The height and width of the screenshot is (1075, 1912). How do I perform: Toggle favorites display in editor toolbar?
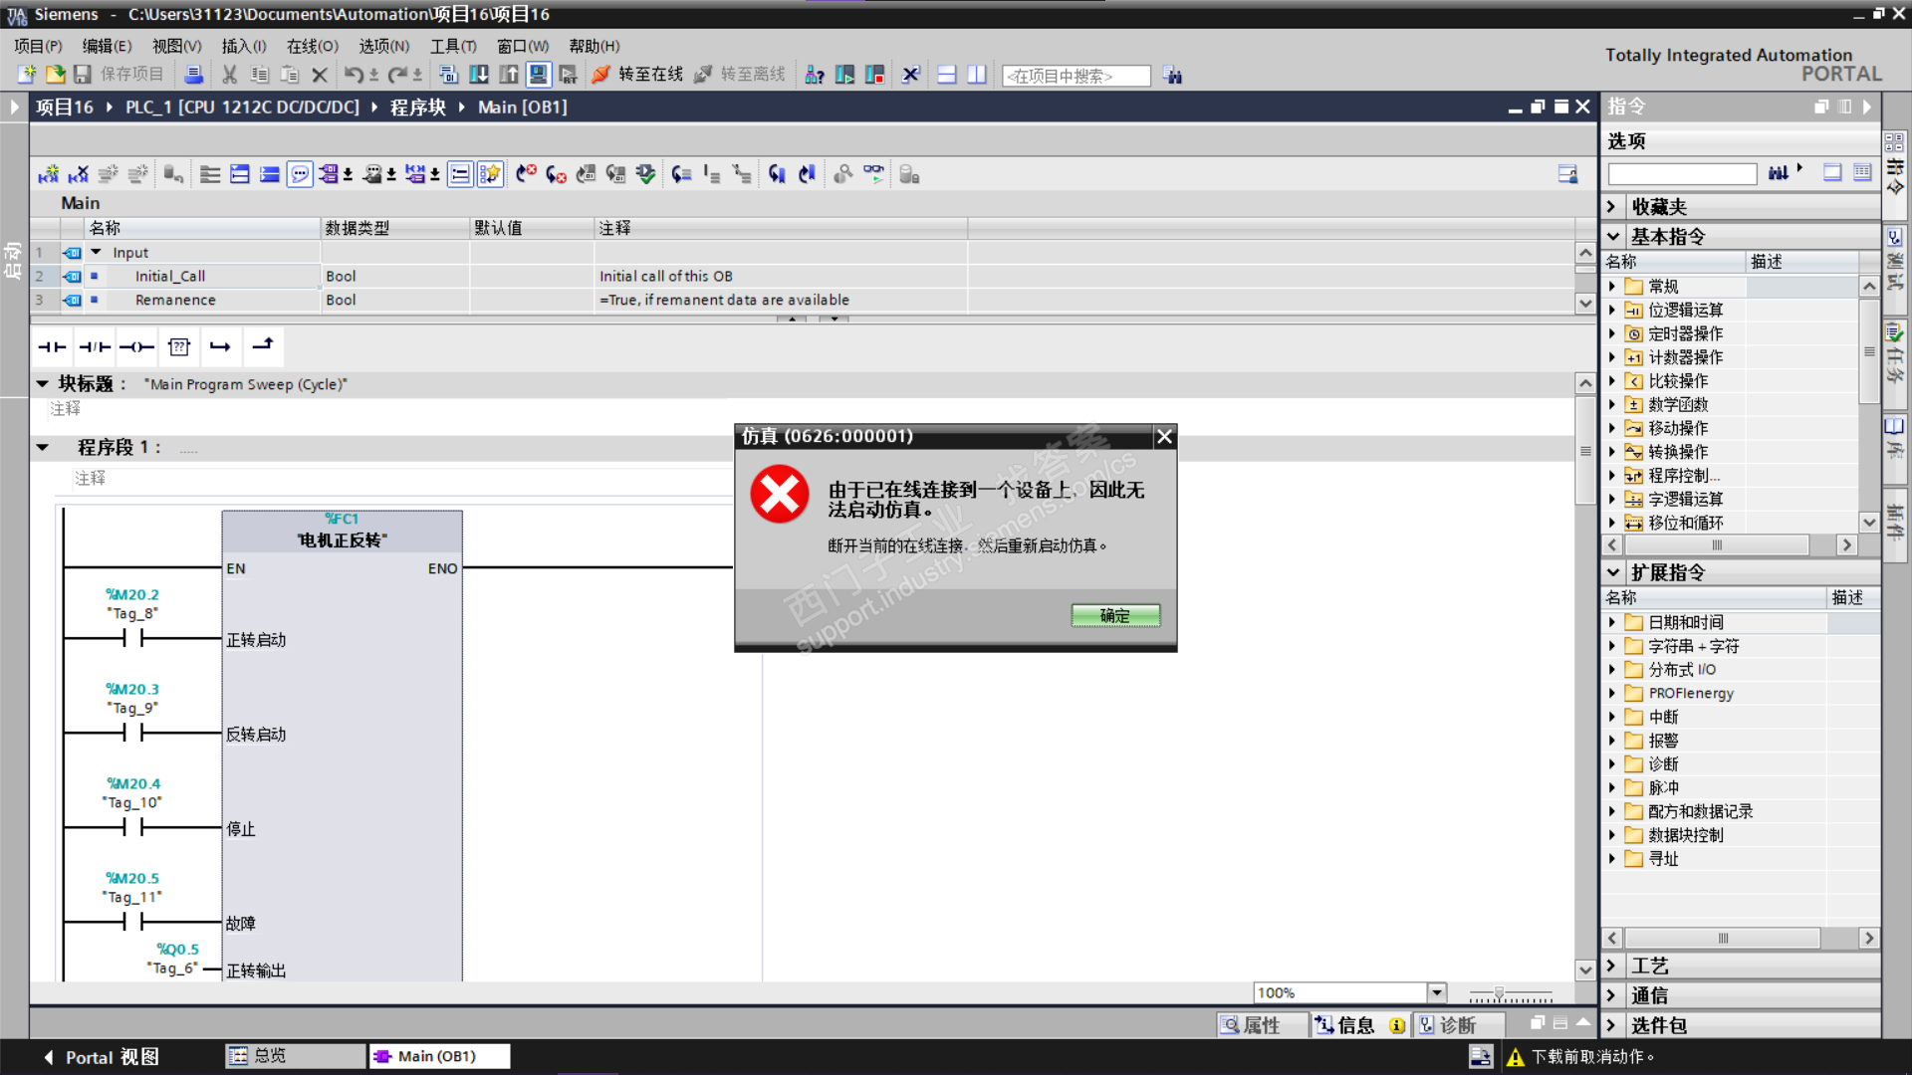pyautogui.click(x=490, y=174)
